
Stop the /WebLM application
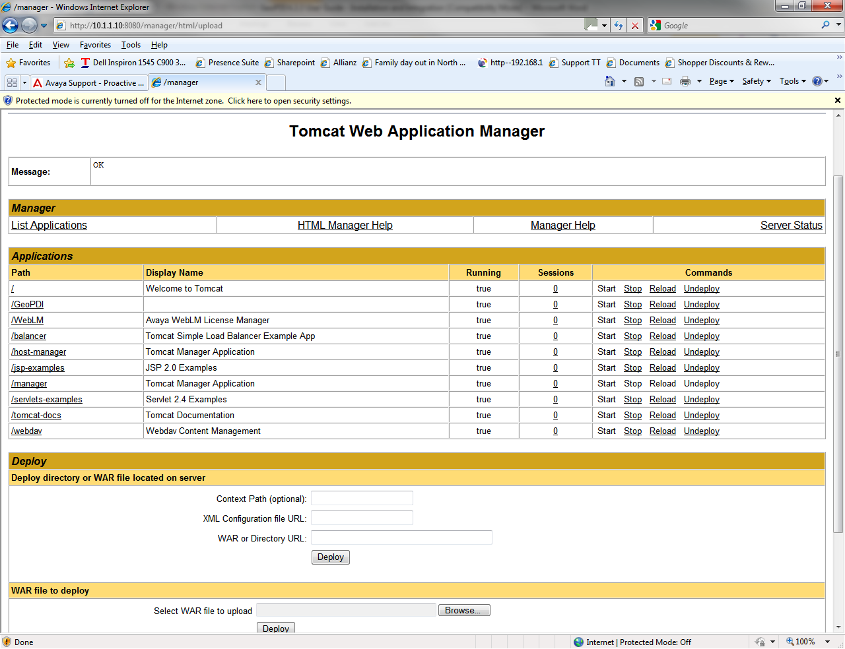point(633,321)
